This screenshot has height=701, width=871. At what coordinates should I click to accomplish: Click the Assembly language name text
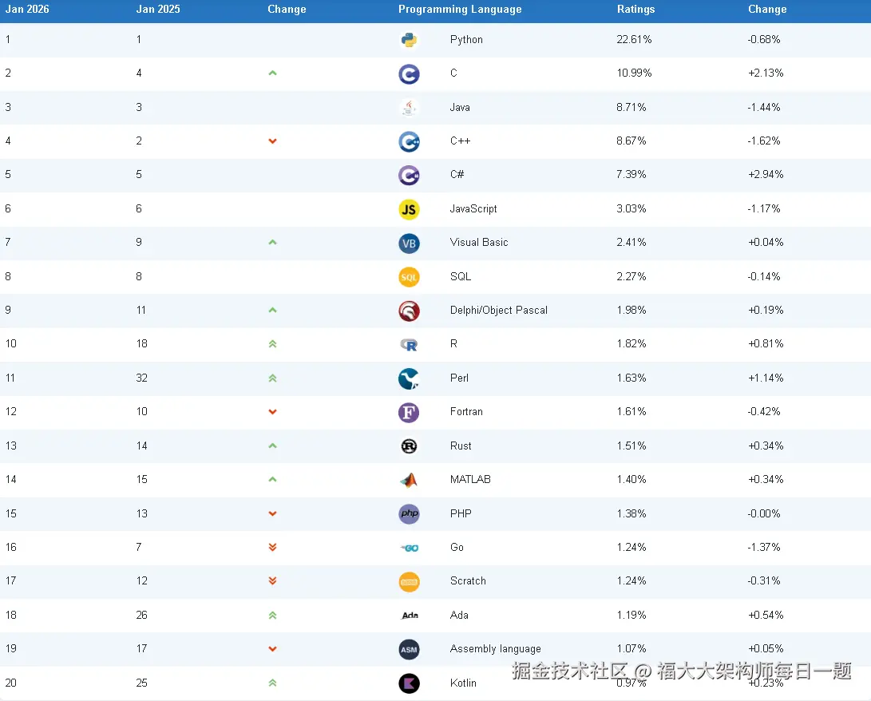click(x=496, y=649)
